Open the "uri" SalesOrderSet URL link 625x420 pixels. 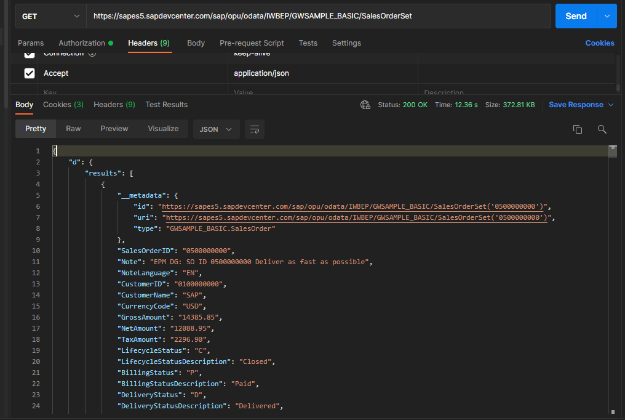click(x=357, y=218)
